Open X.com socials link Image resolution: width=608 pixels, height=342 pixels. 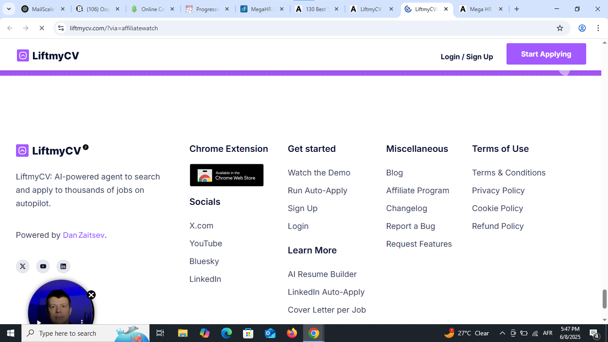click(201, 226)
